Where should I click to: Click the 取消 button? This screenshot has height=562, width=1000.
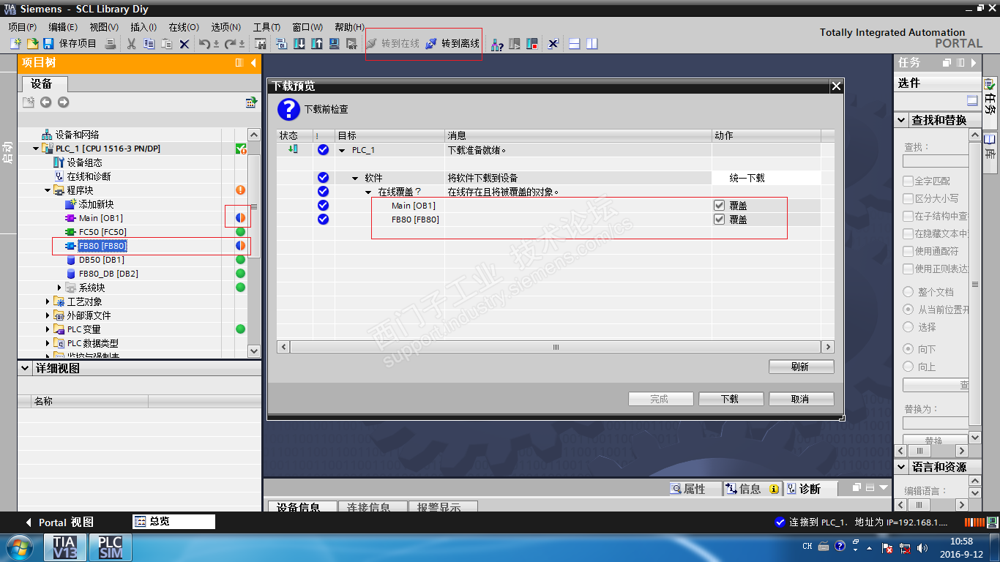pos(801,399)
